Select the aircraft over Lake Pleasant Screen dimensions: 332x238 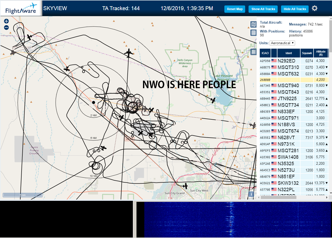tap(213, 100)
